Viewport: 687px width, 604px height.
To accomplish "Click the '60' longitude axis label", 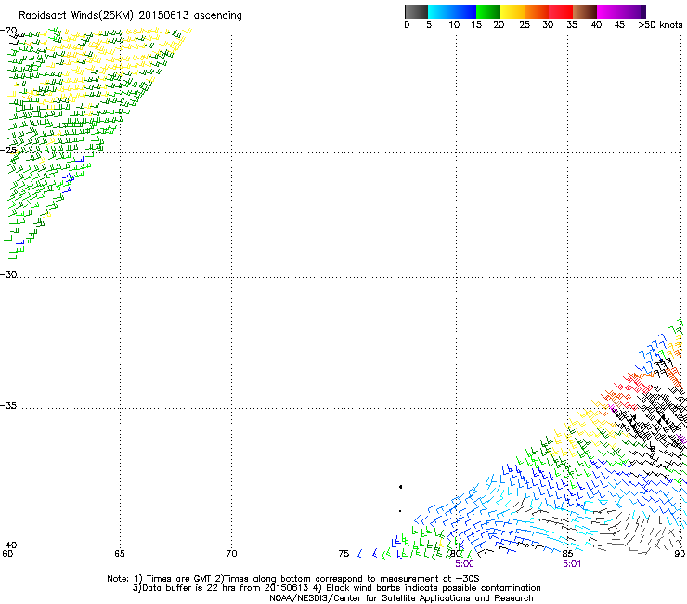I will point(7,554).
